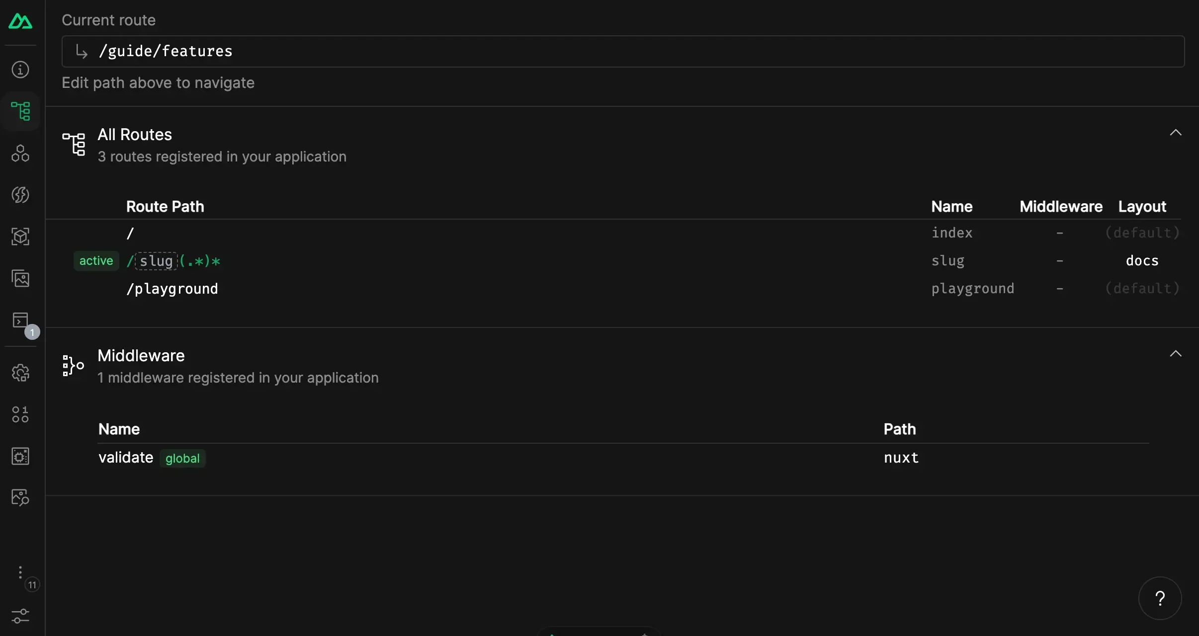Screen dimensions: 1199x636
Task: Open the image-search icon in sidebar
Action: [x=20, y=497]
